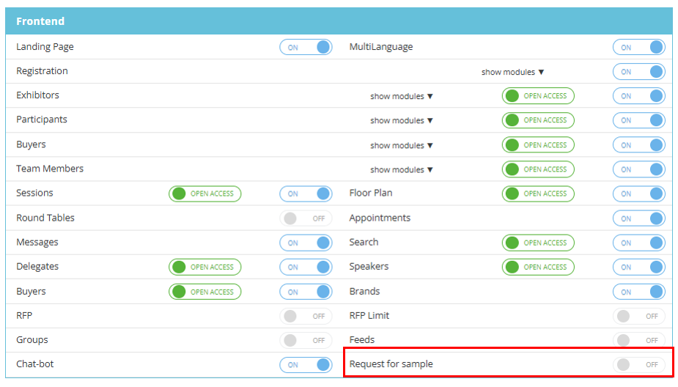Turn on the RFP Limit switch
Viewport: 678px width, 387px height.
coord(638,316)
